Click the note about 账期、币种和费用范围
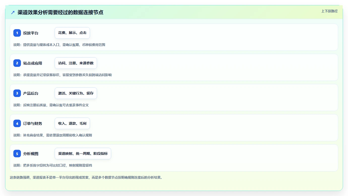 tap(59, 45)
